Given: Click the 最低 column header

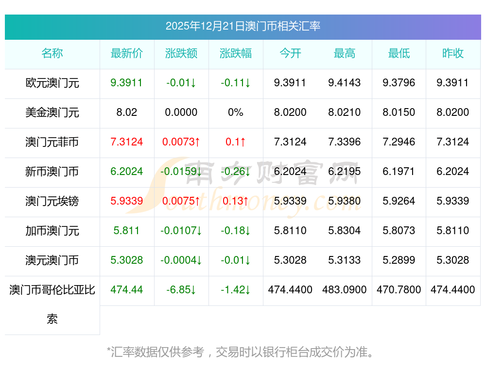Looking at the screenshot, I should pos(399,54).
